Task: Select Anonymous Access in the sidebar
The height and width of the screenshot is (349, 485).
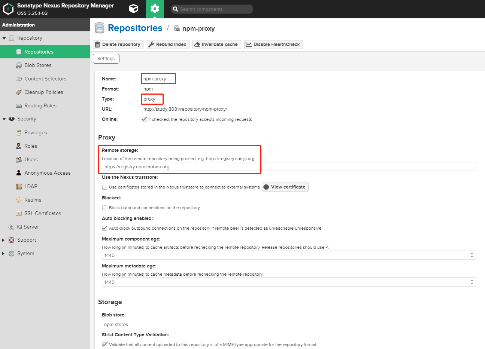Action: [x=47, y=173]
